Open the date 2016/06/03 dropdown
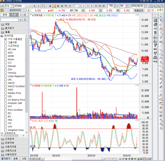The width and height of the screenshot is (165, 161). click(145, 6)
